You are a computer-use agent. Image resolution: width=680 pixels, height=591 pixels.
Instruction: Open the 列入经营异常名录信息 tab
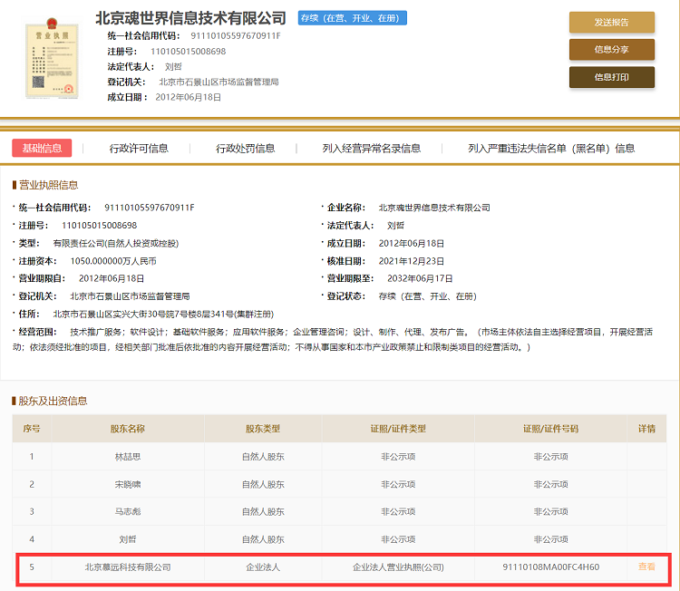(372, 149)
